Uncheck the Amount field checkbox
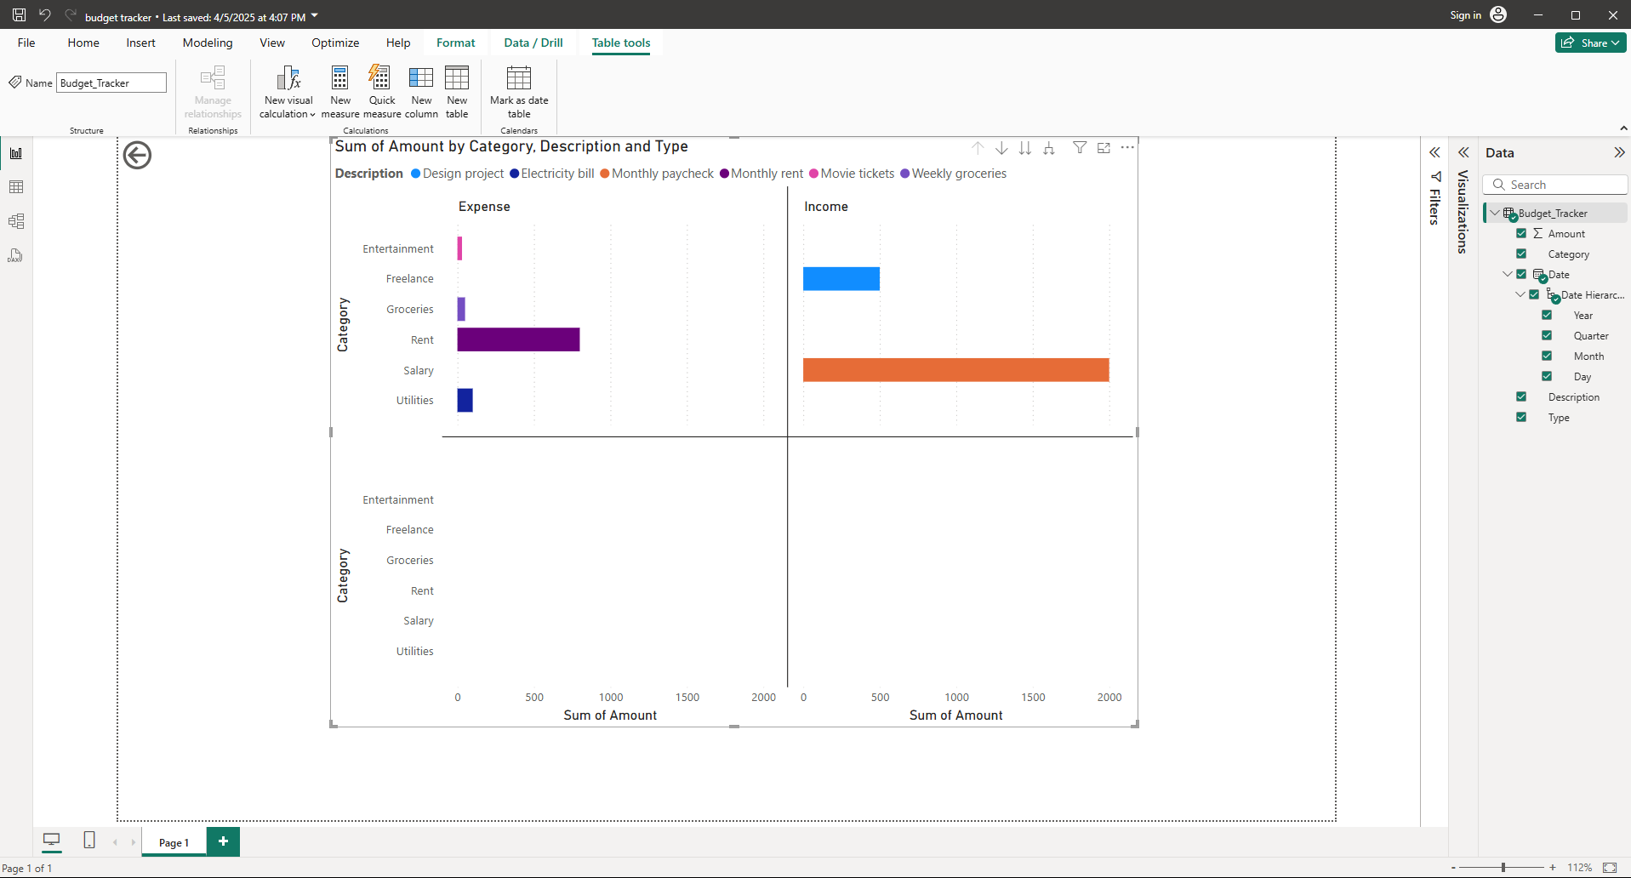This screenshot has width=1631, height=878. point(1521,233)
